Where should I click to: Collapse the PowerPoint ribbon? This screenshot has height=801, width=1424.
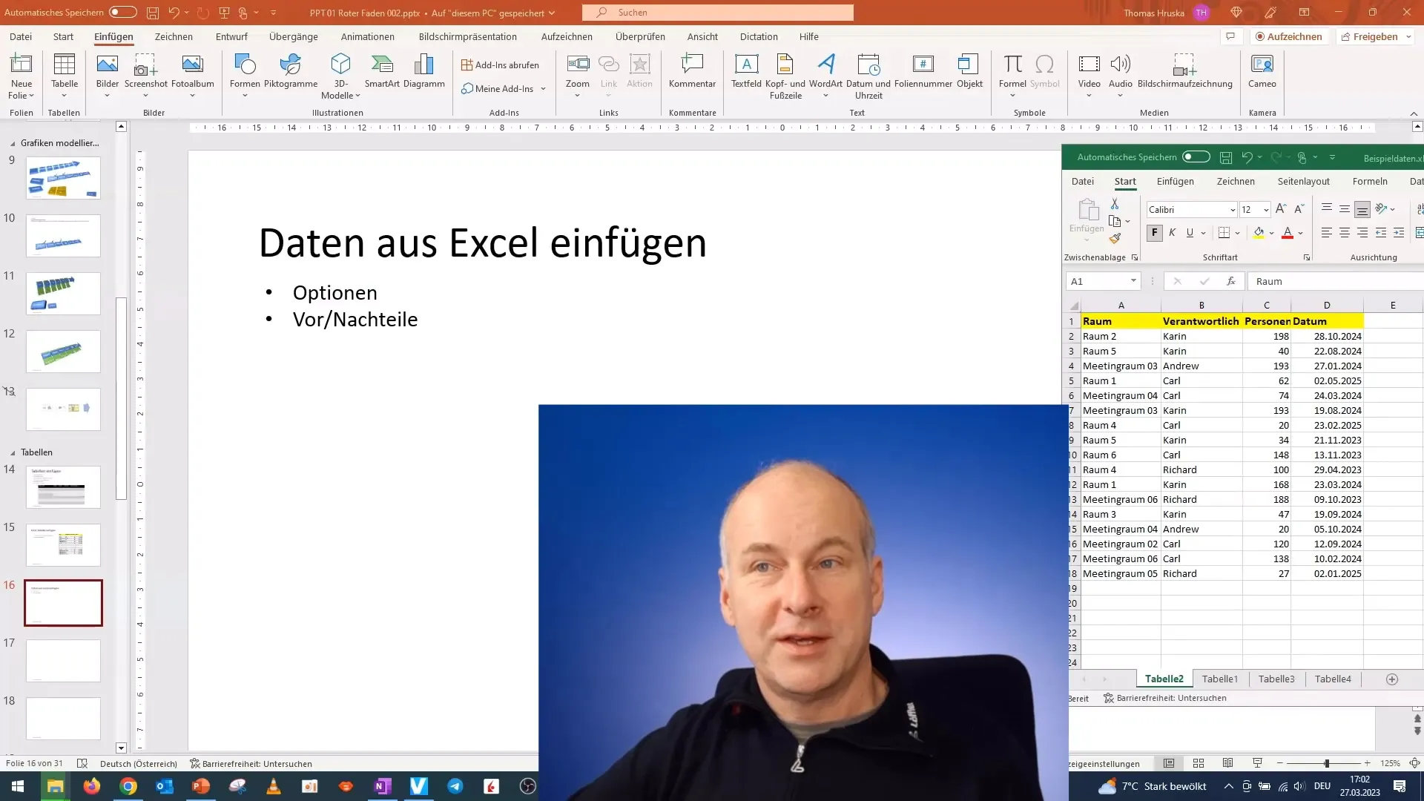[x=1414, y=113]
